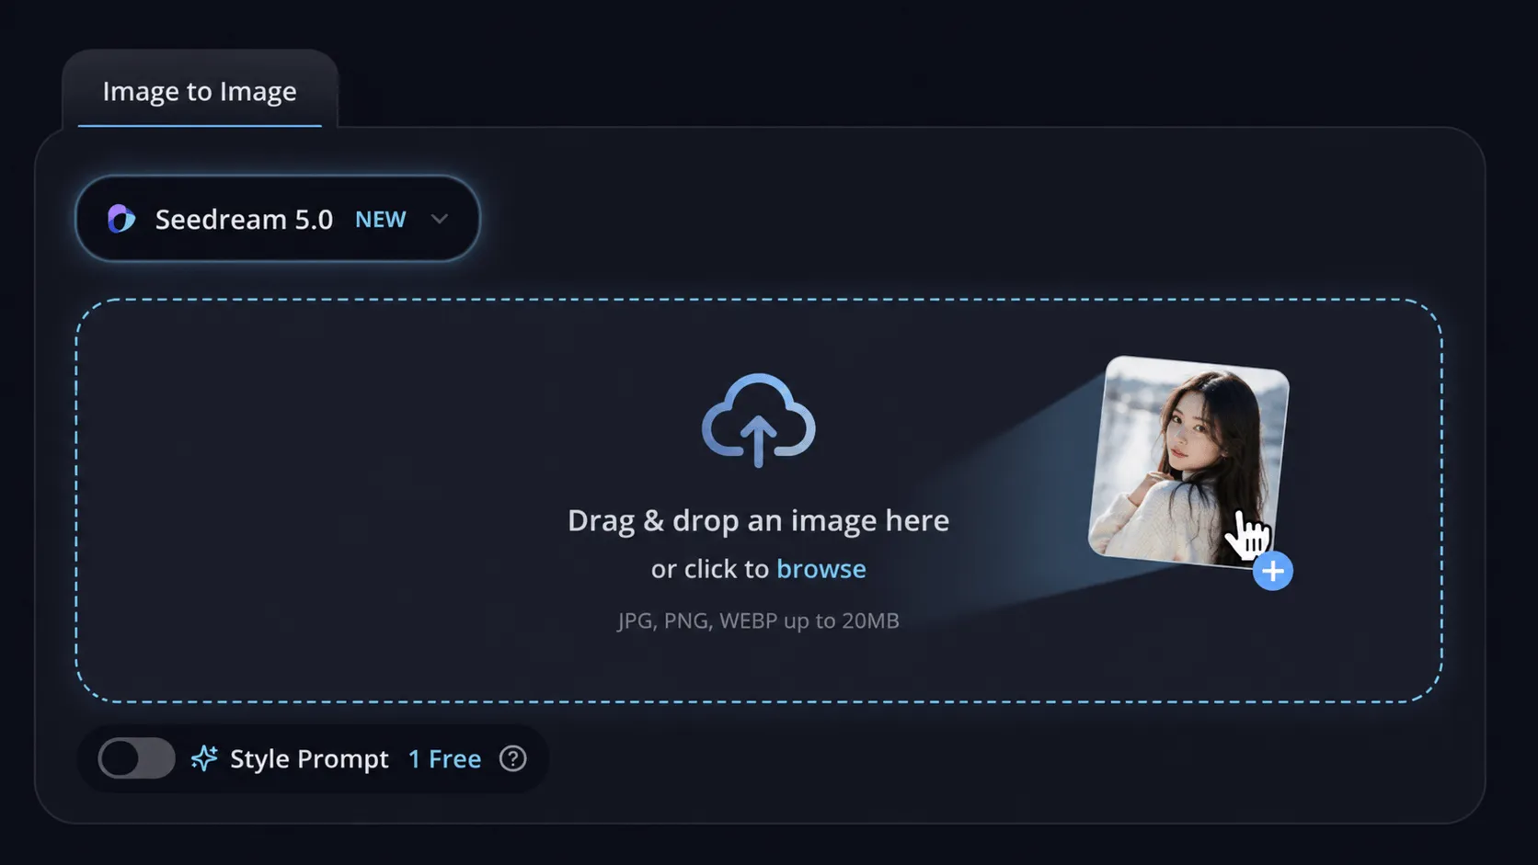The height and width of the screenshot is (865, 1538).
Task: Open the Style Prompt help question icon
Action: click(x=512, y=758)
